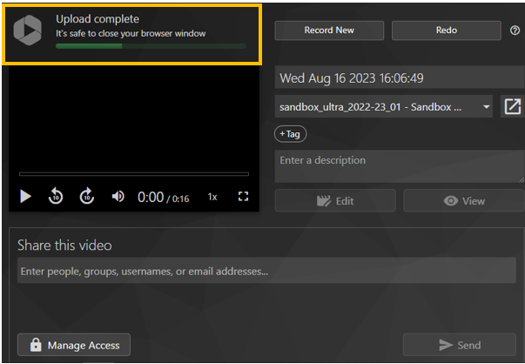Mute the video volume speaker icon
The width and height of the screenshot is (525, 364).
click(118, 196)
